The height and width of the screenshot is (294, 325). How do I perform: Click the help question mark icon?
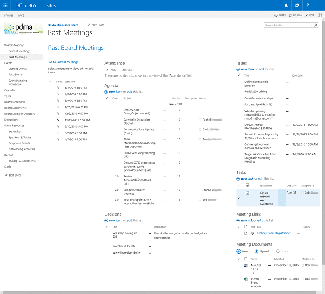point(308,5)
